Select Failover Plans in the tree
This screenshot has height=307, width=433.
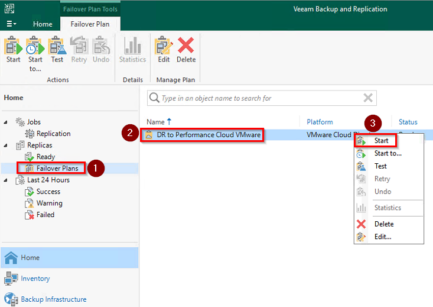(57, 169)
